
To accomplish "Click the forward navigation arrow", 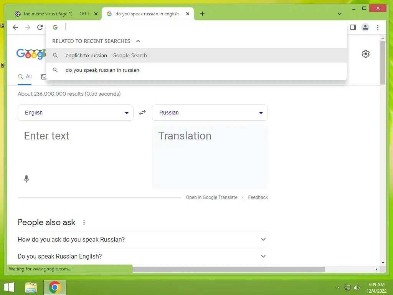I will coord(28,27).
